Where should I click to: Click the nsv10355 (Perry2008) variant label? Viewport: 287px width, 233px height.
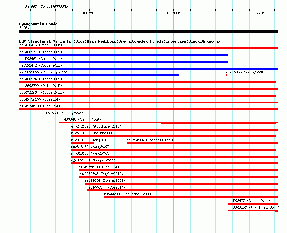(x=245, y=72)
